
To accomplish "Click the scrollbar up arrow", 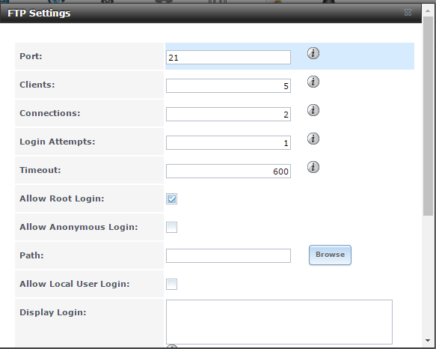I will tap(428, 11).
